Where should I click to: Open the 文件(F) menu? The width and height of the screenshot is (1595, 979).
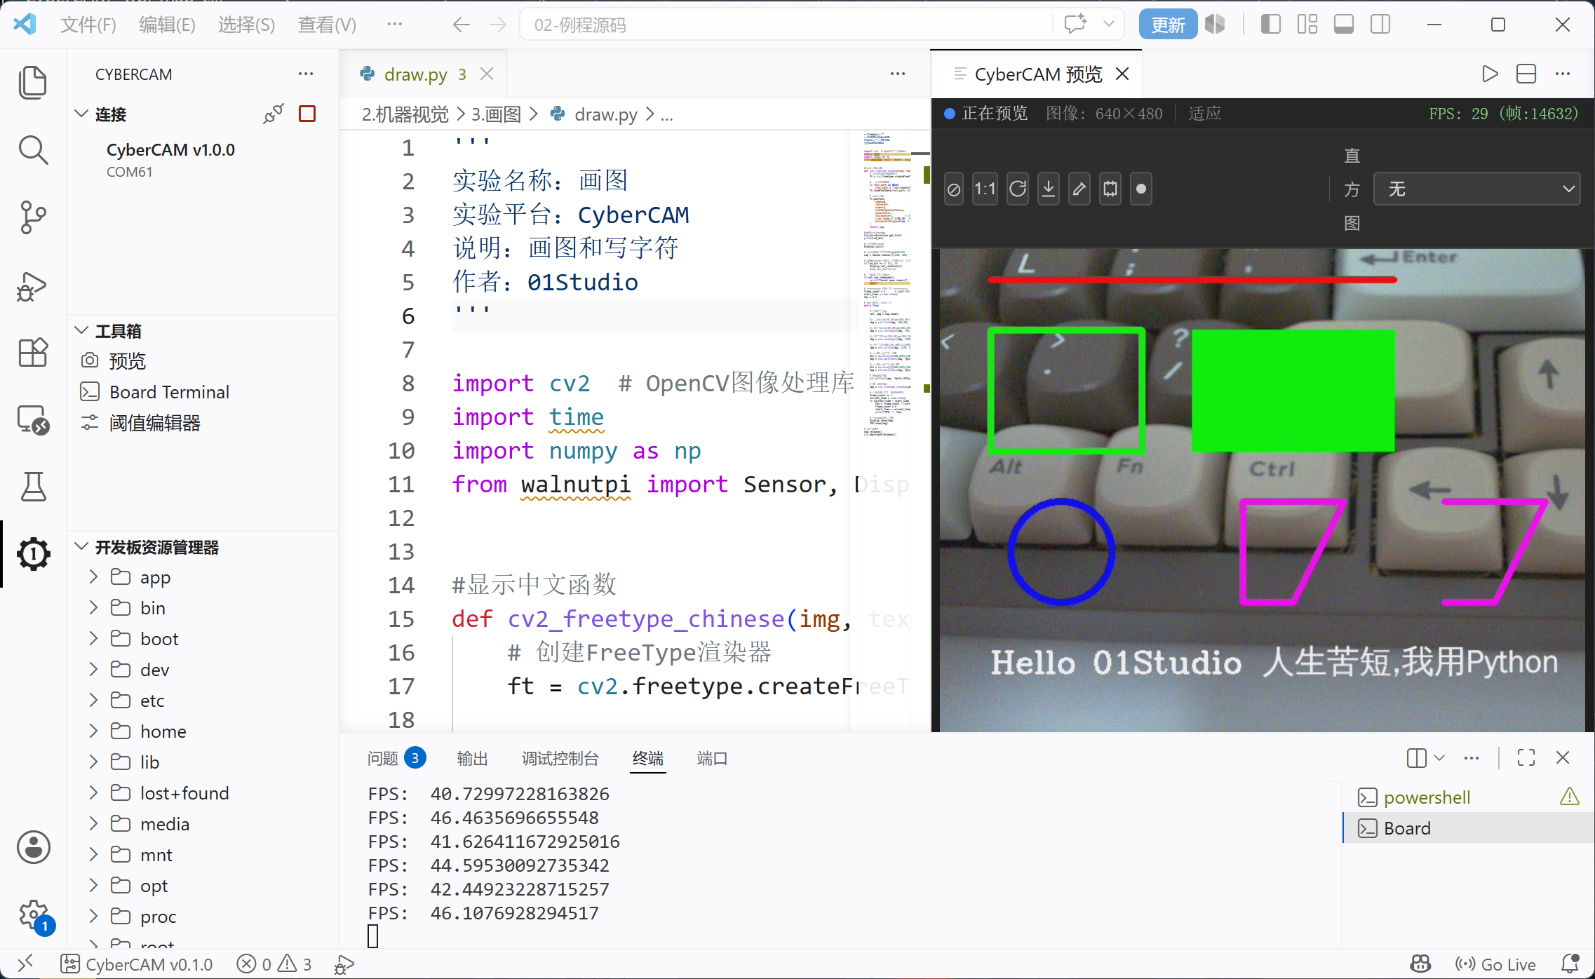(88, 25)
